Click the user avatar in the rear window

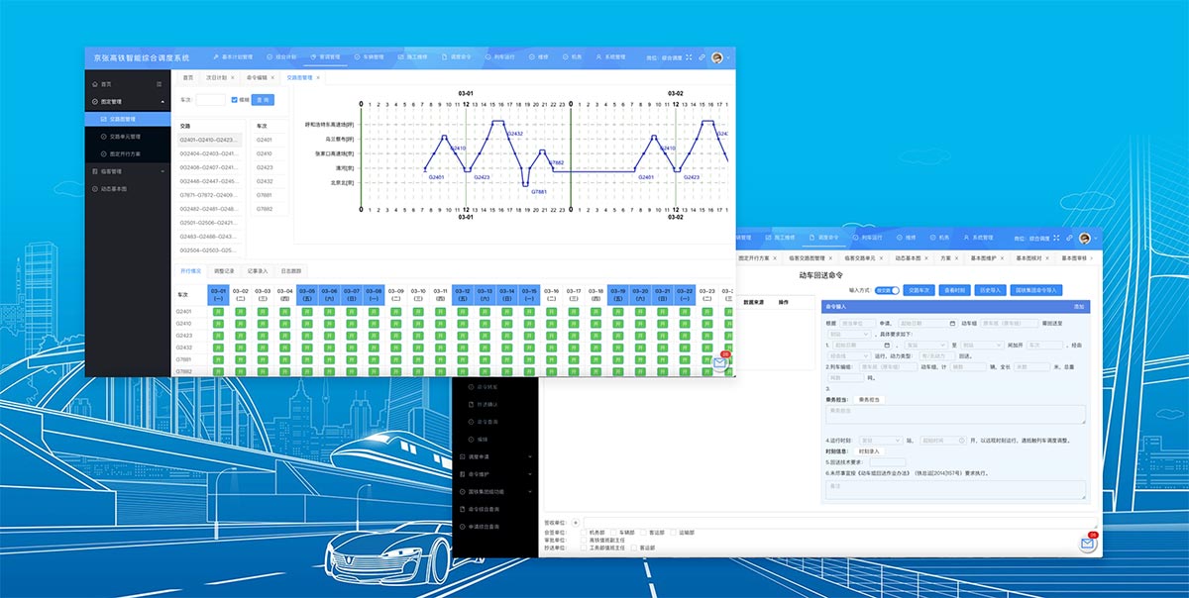click(x=1084, y=239)
